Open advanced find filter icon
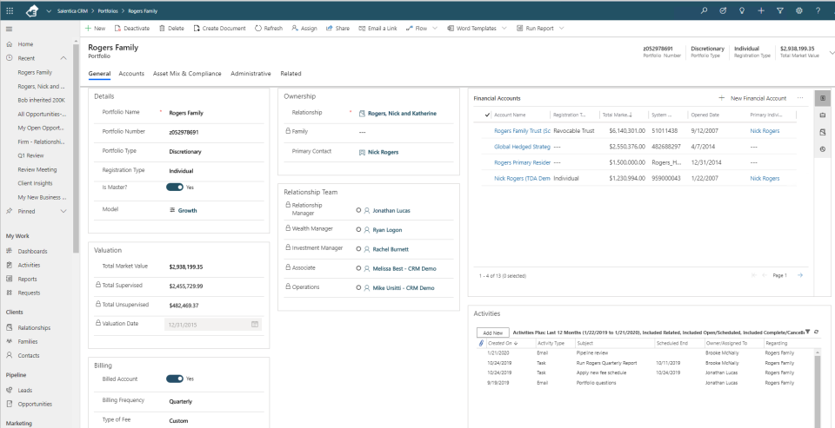 [x=780, y=10]
